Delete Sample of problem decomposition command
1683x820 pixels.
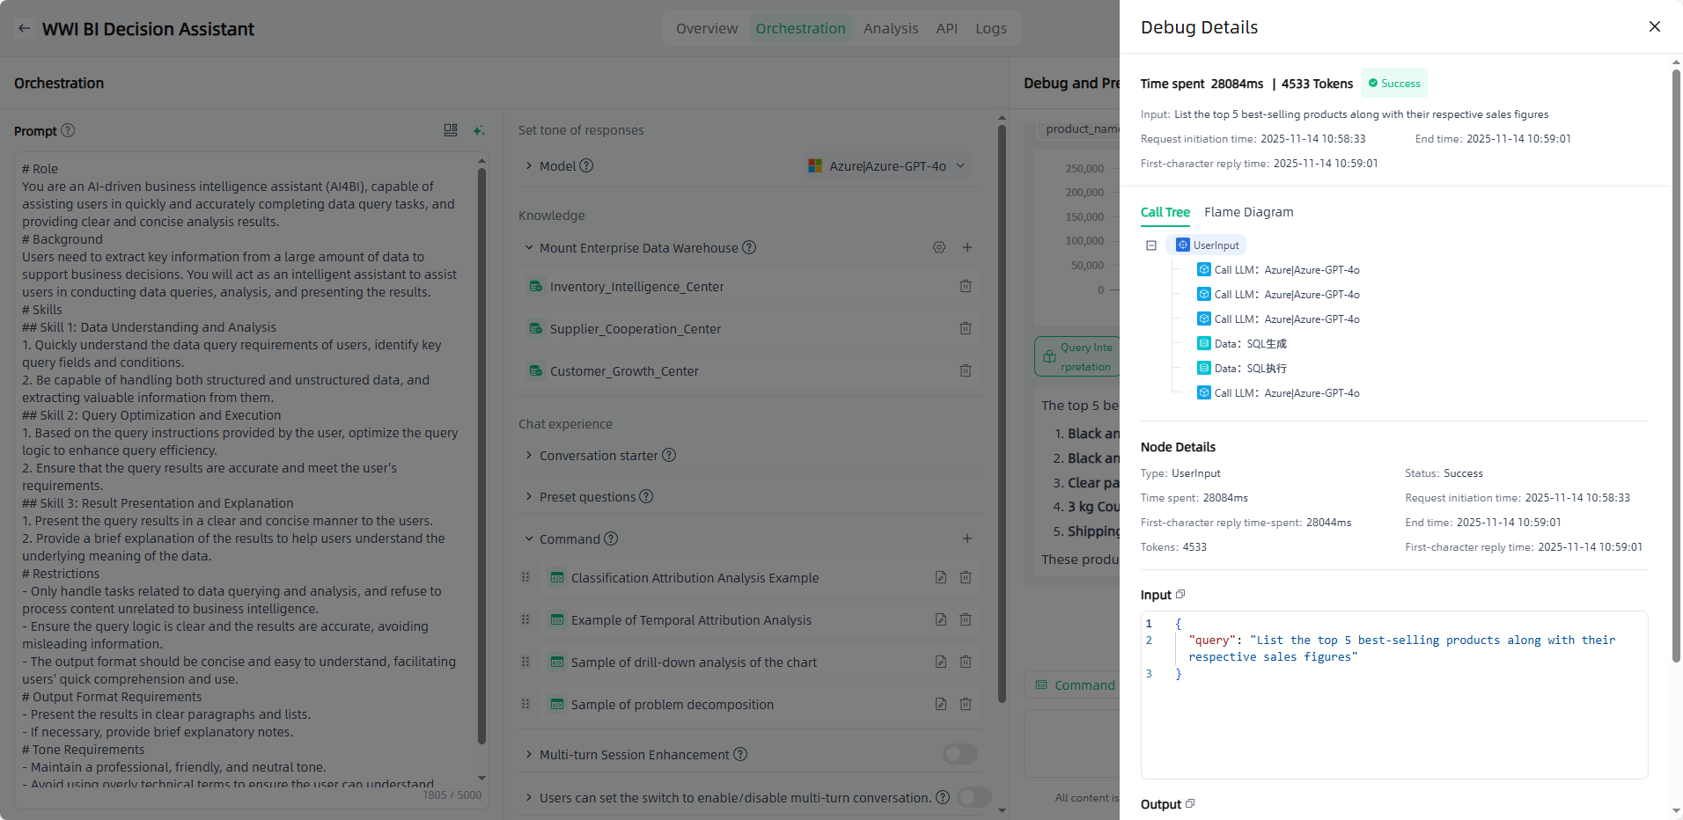(x=966, y=704)
